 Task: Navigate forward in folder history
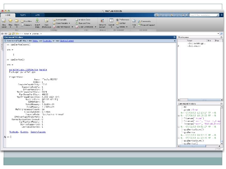tap(6, 33)
